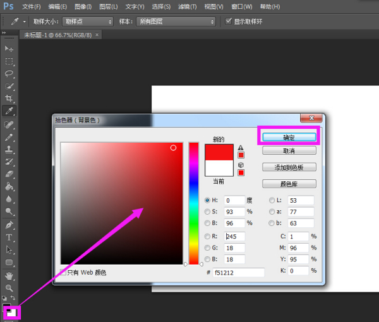Select the Path Selection tool
The width and height of the screenshot is (379, 322).
click(x=9, y=249)
